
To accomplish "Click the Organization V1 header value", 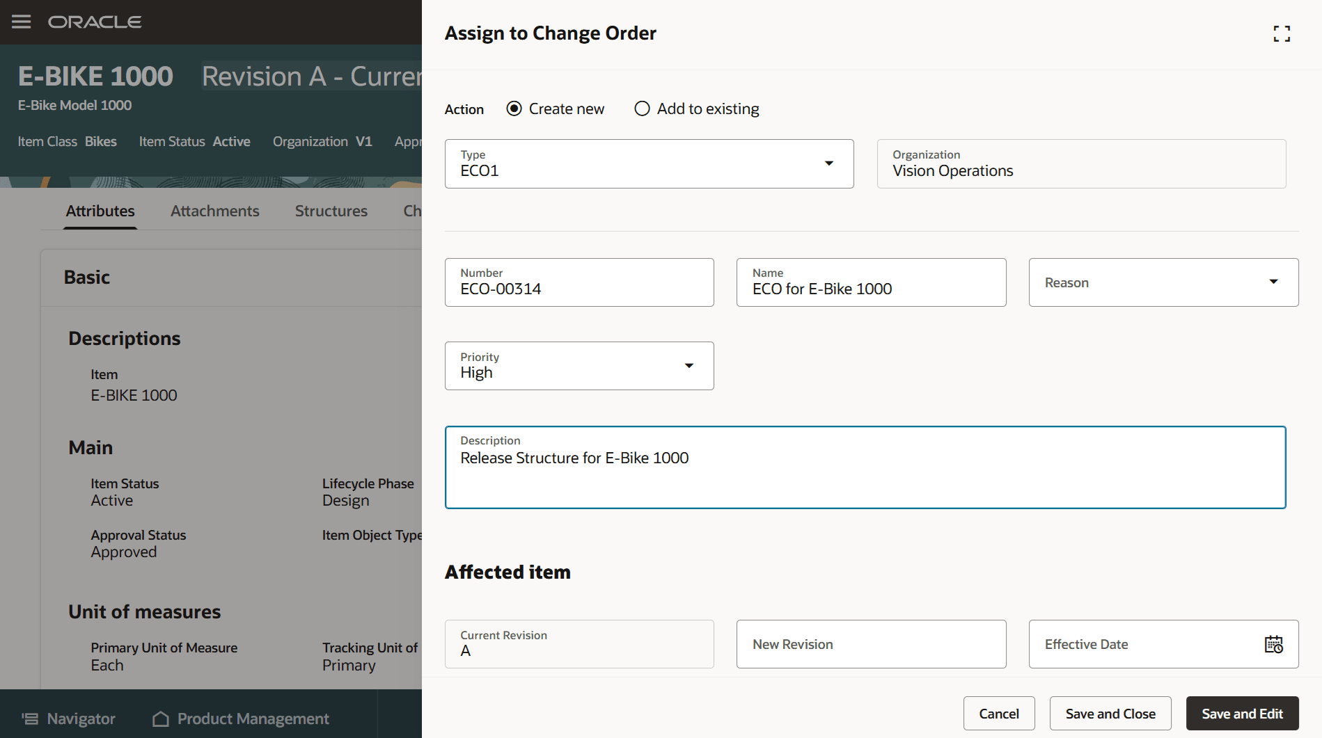I will [364, 142].
